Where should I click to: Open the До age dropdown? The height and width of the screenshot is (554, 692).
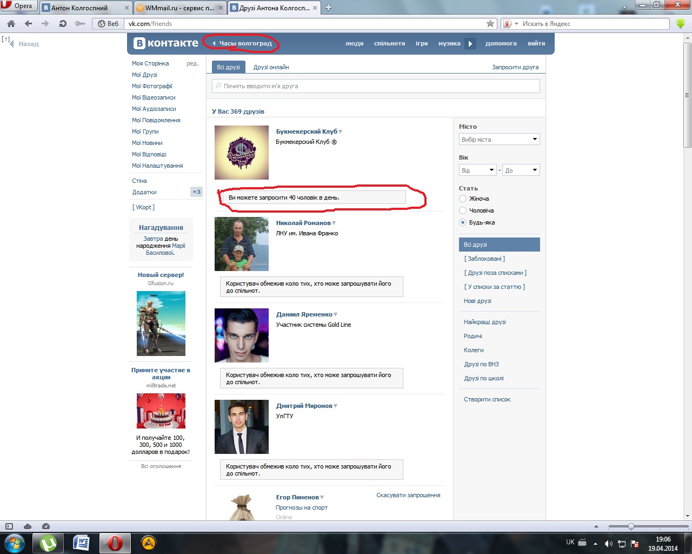pyautogui.click(x=521, y=170)
